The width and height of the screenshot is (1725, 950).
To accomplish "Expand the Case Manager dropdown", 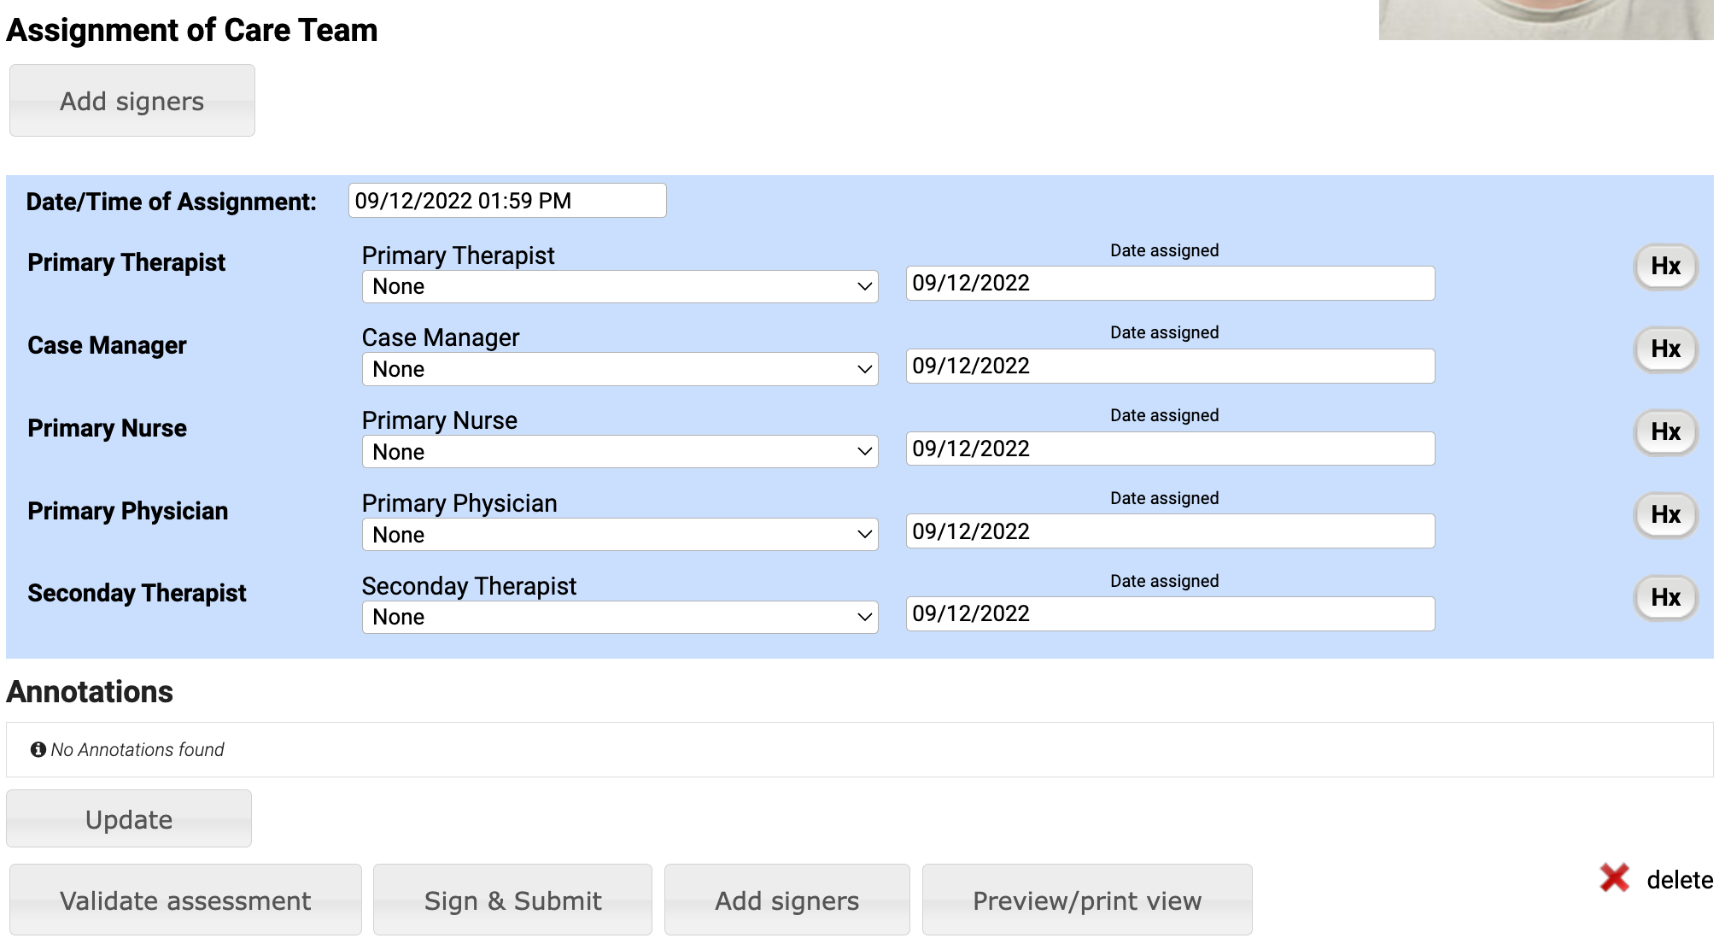I will pyautogui.click(x=619, y=370).
